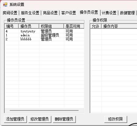Select the bbbbbb operator row
Screen dimensions: 137x126
pos(44,39)
